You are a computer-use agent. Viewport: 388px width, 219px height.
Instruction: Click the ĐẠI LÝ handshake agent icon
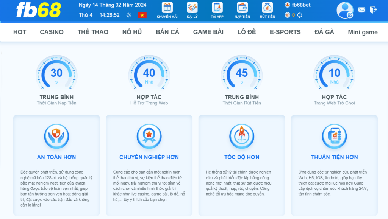[x=192, y=8]
